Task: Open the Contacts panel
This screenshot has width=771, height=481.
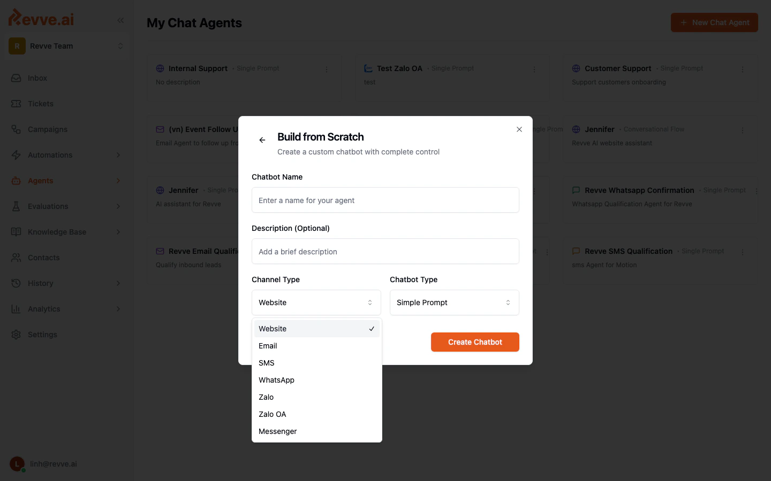Action: click(x=44, y=258)
